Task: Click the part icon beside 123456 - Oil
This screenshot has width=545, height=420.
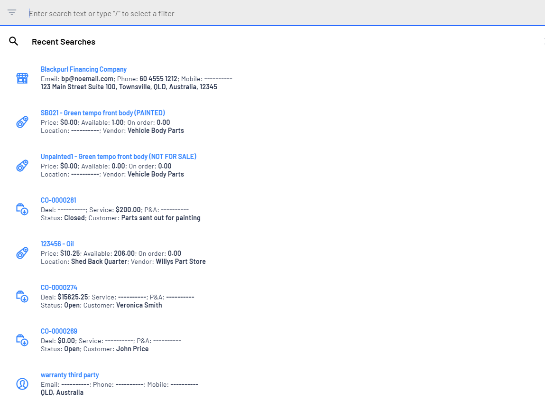Action: [22, 253]
